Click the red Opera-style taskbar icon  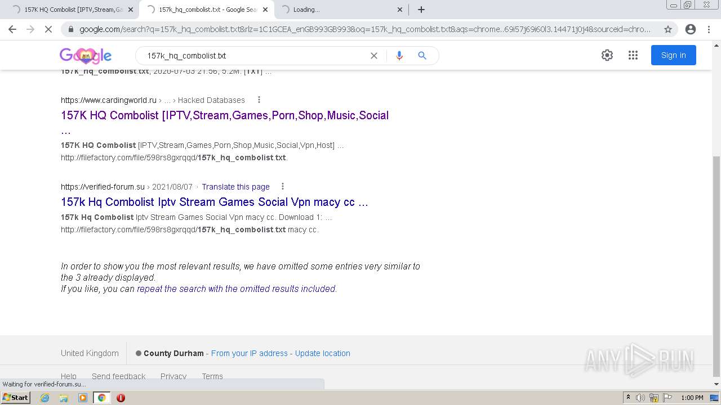point(121,398)
